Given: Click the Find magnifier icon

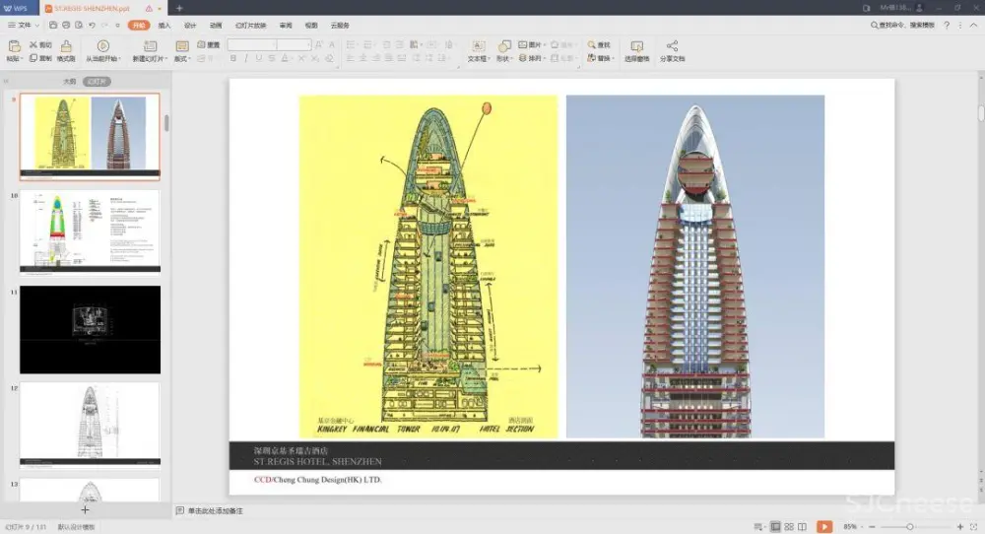Looking at the screenshot, I should pos(591,45).
